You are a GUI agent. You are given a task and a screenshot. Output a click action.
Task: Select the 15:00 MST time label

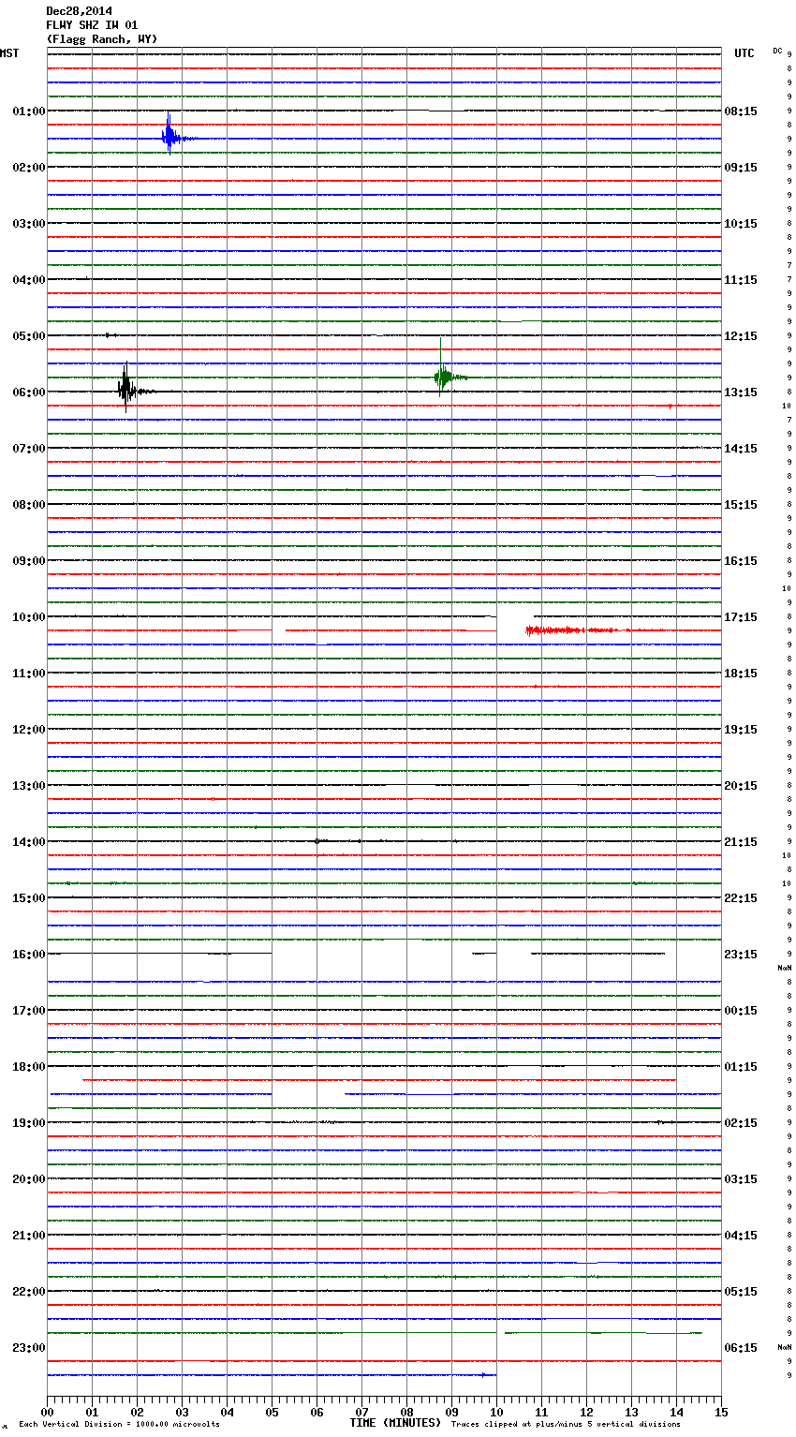pyautogui.click(x=29, y=898)
